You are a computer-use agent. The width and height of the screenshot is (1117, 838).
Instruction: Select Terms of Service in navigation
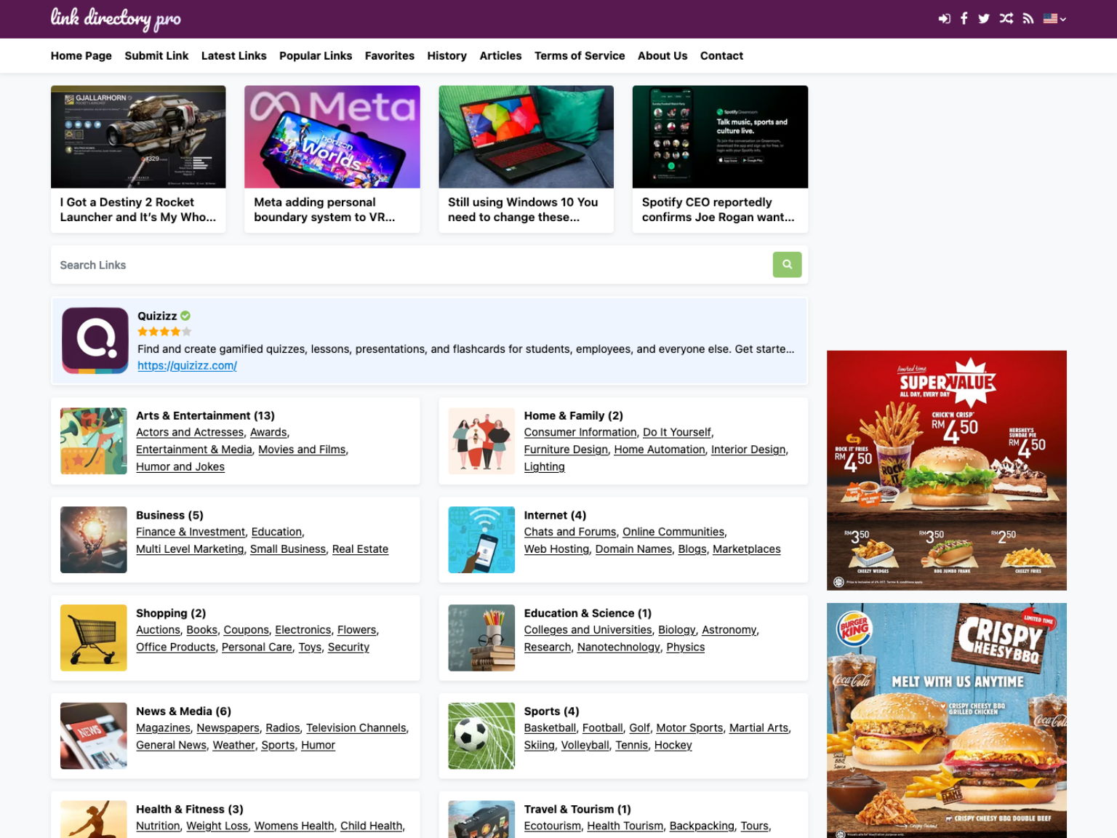579,56
